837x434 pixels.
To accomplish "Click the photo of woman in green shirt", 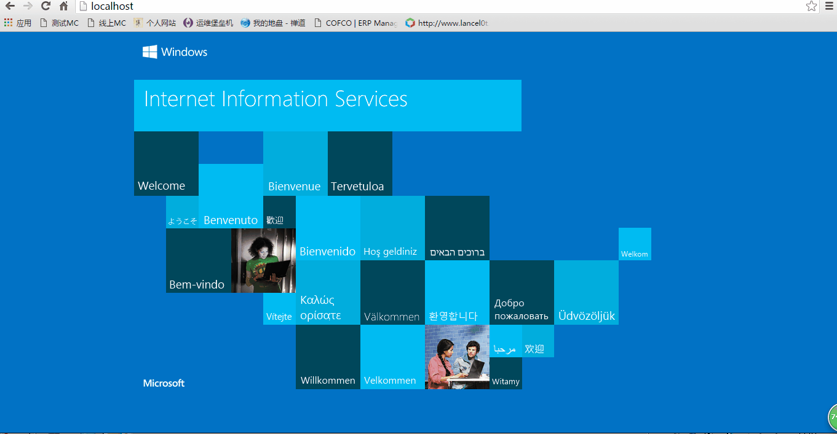I will [263, 260].
